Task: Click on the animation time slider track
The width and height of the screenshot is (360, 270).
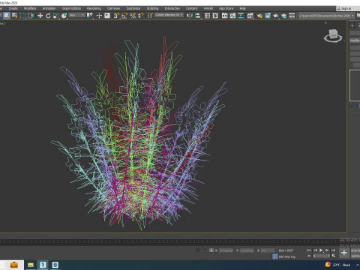Action: pyautogui.click(x=170, y=241)
